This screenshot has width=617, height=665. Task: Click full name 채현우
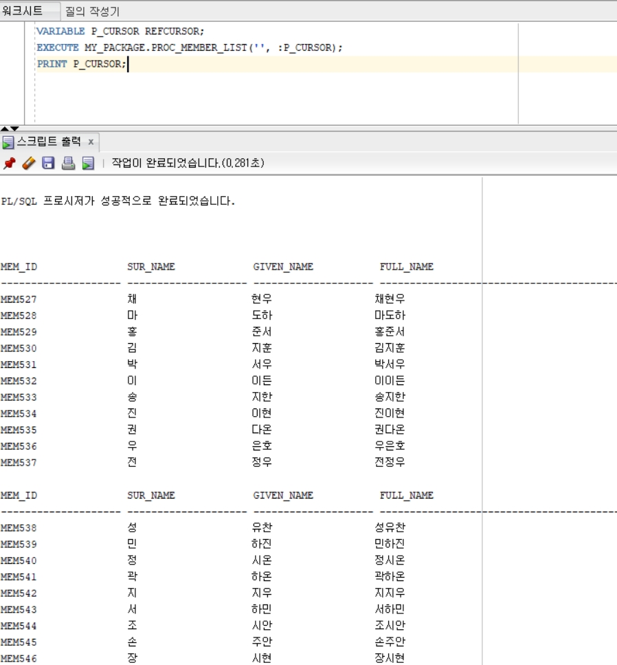(390, 298)
